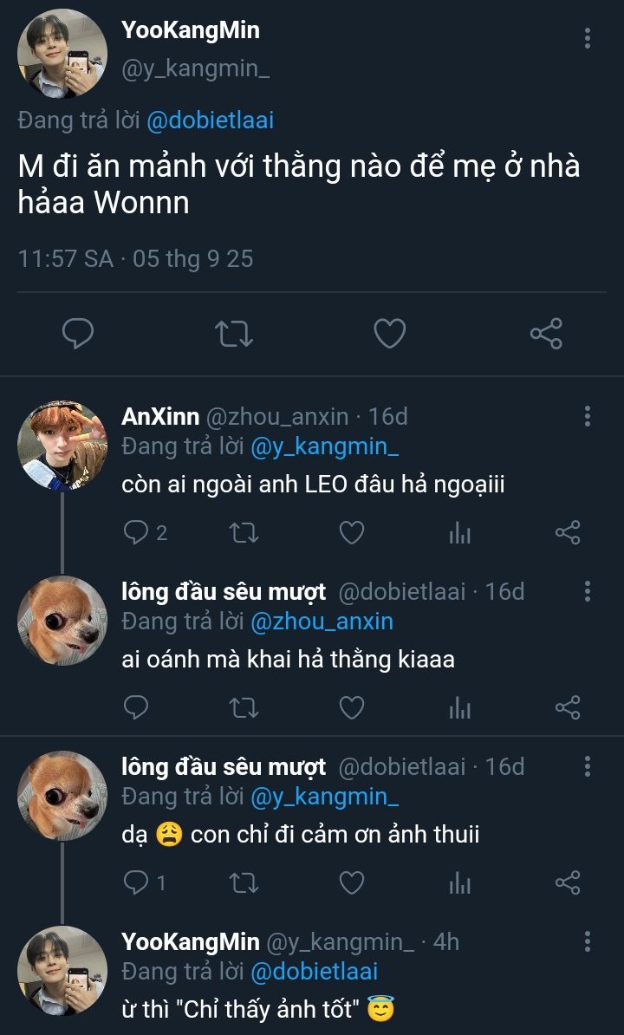The width and height of the screenshot is (624, 1035).
Task: Reply to AnXinn's comment
Action: 137,532
